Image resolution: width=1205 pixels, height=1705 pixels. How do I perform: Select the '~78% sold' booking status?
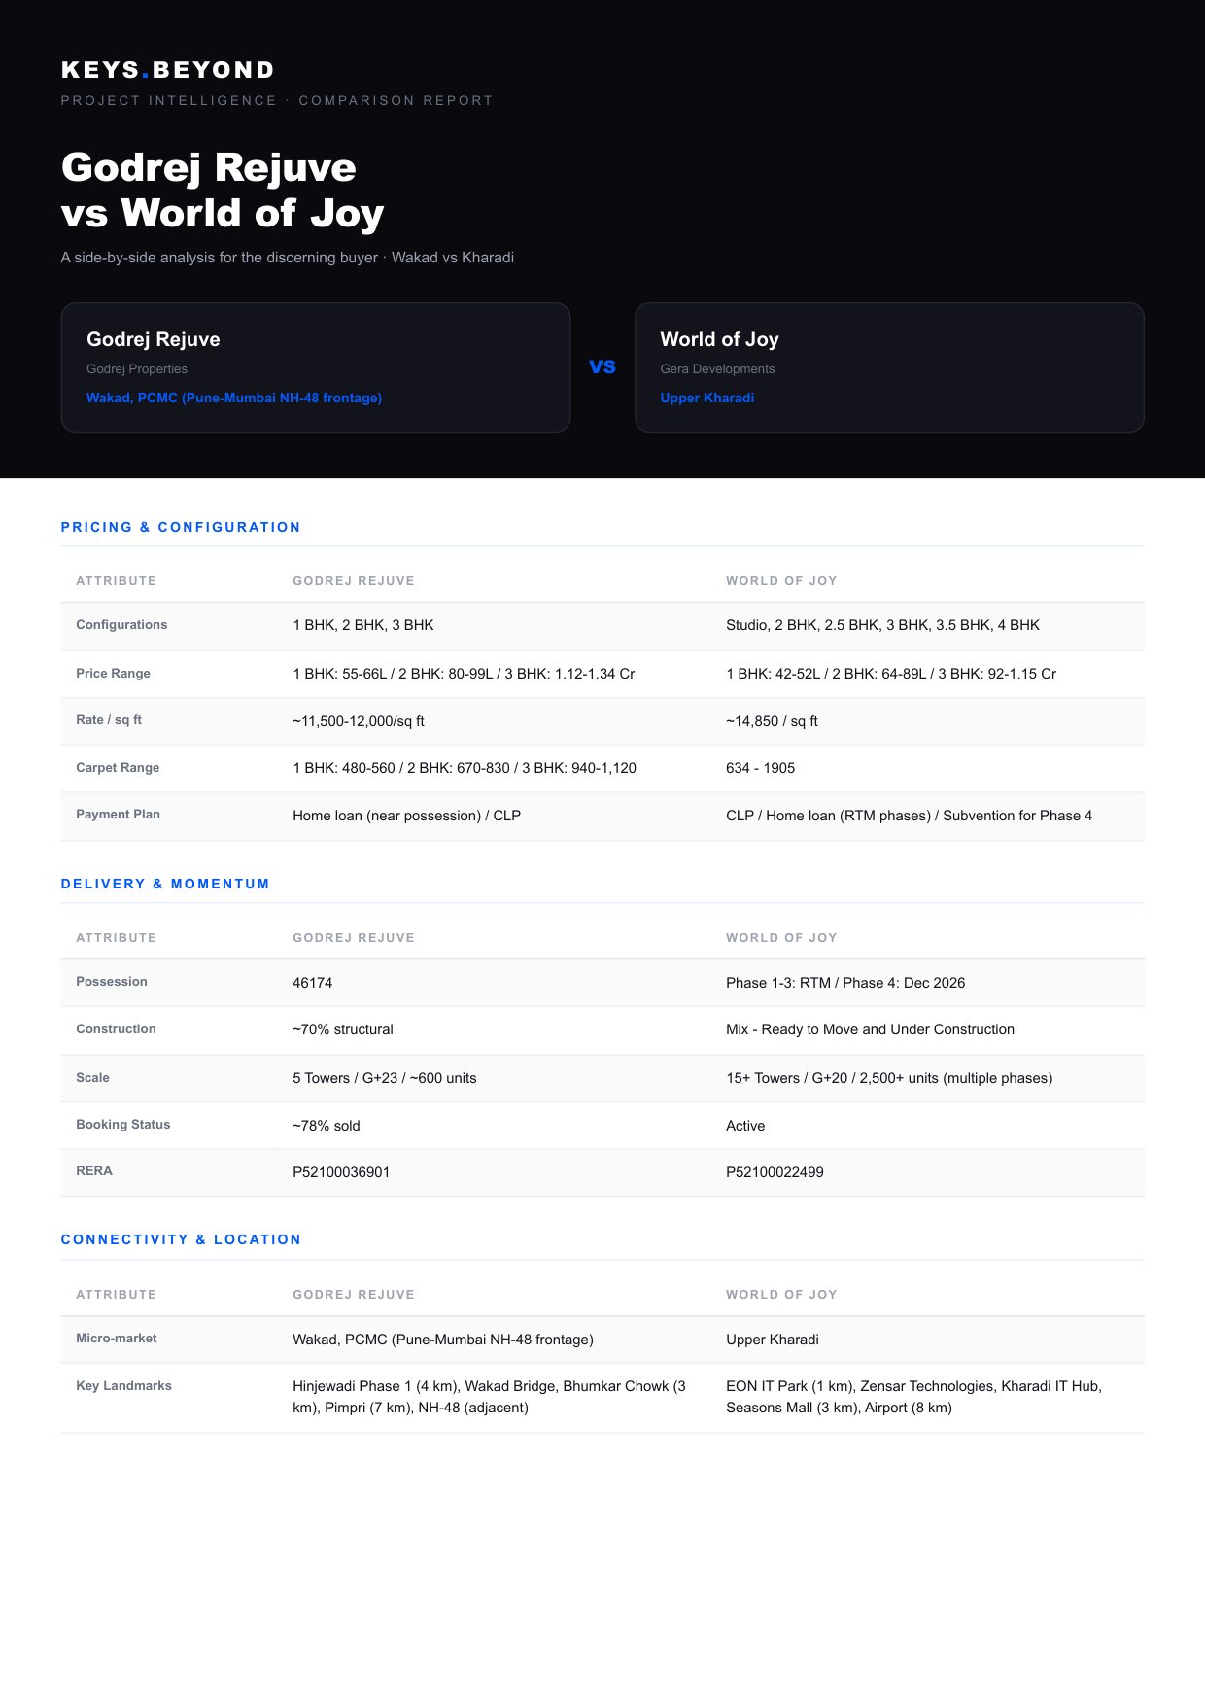click(x=327, y=1126)
